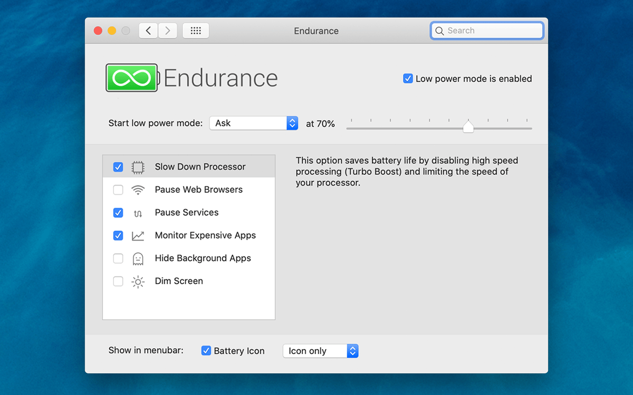Click the Monitor Expensive Apps chart icon
Screen dimensions: 633x395
[138, 235]
